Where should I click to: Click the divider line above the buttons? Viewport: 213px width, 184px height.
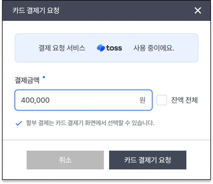[x=106, y=140]
